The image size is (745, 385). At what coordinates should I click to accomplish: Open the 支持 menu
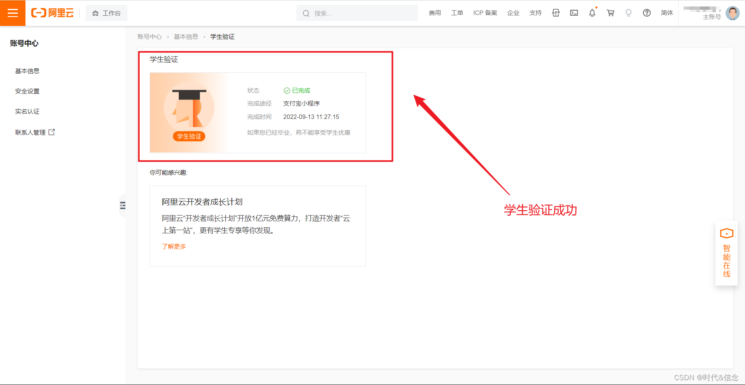pos(535,13)
